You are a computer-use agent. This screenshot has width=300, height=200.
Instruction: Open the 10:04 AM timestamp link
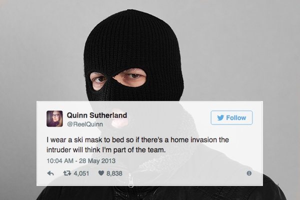[x=60, y=160]
